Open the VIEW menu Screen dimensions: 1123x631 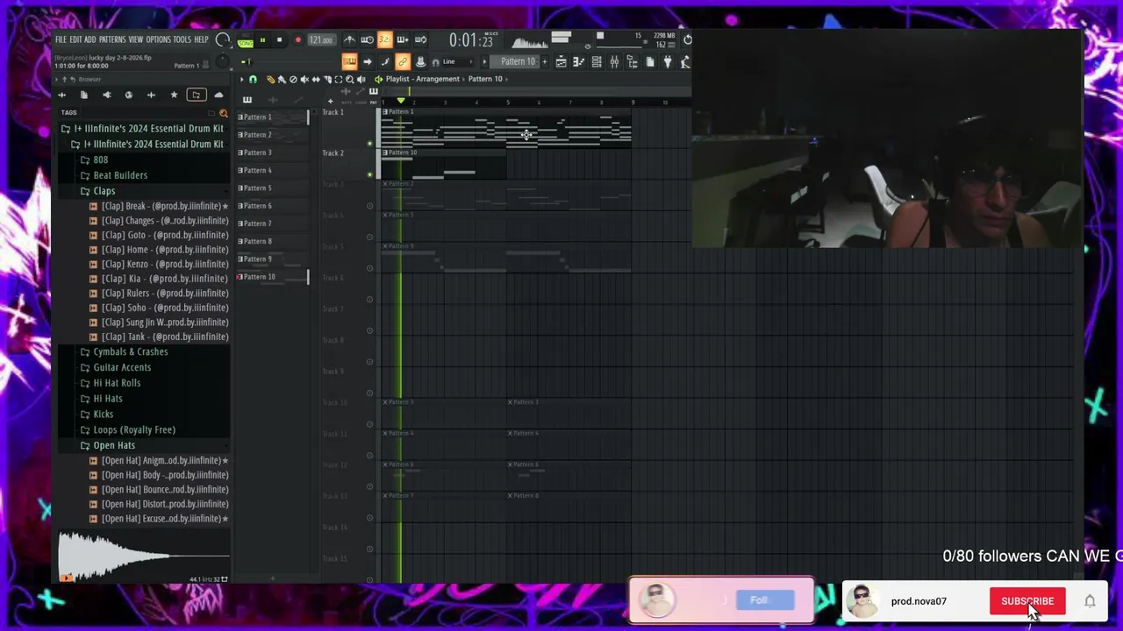pos(136,39)
